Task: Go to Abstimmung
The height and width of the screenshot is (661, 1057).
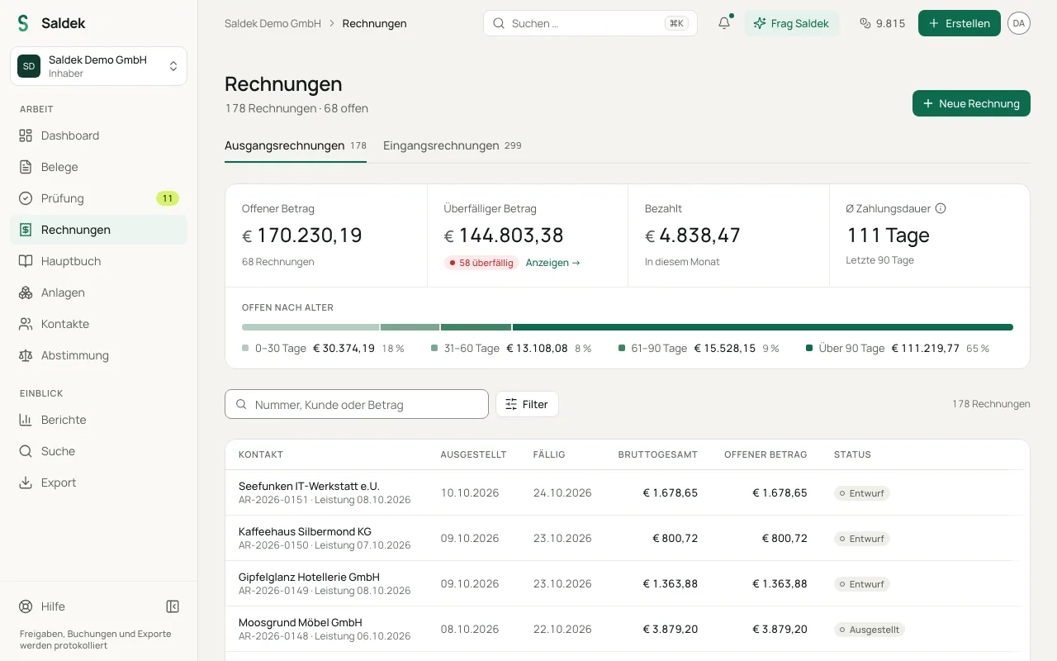Action: point(98,355)
